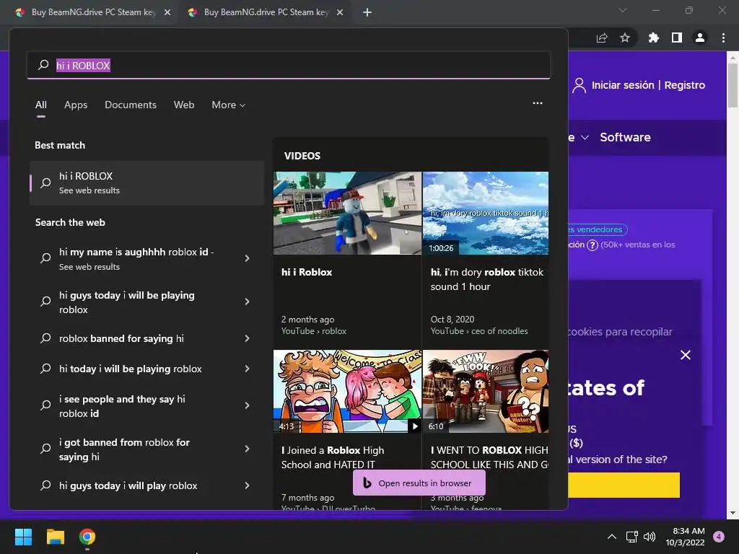
Task: Open Chrome extensions puzzle icon
Action: point(653,38)
